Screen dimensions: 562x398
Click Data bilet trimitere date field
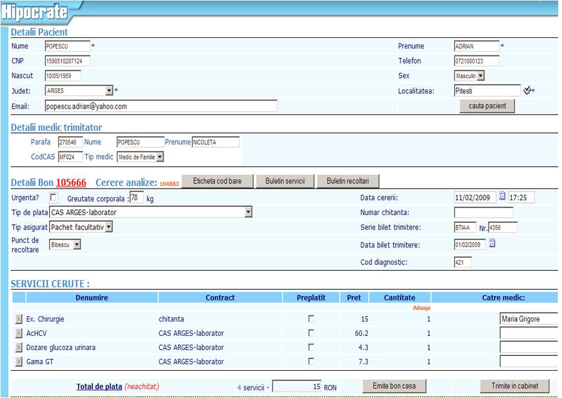[x=470, y=245]
